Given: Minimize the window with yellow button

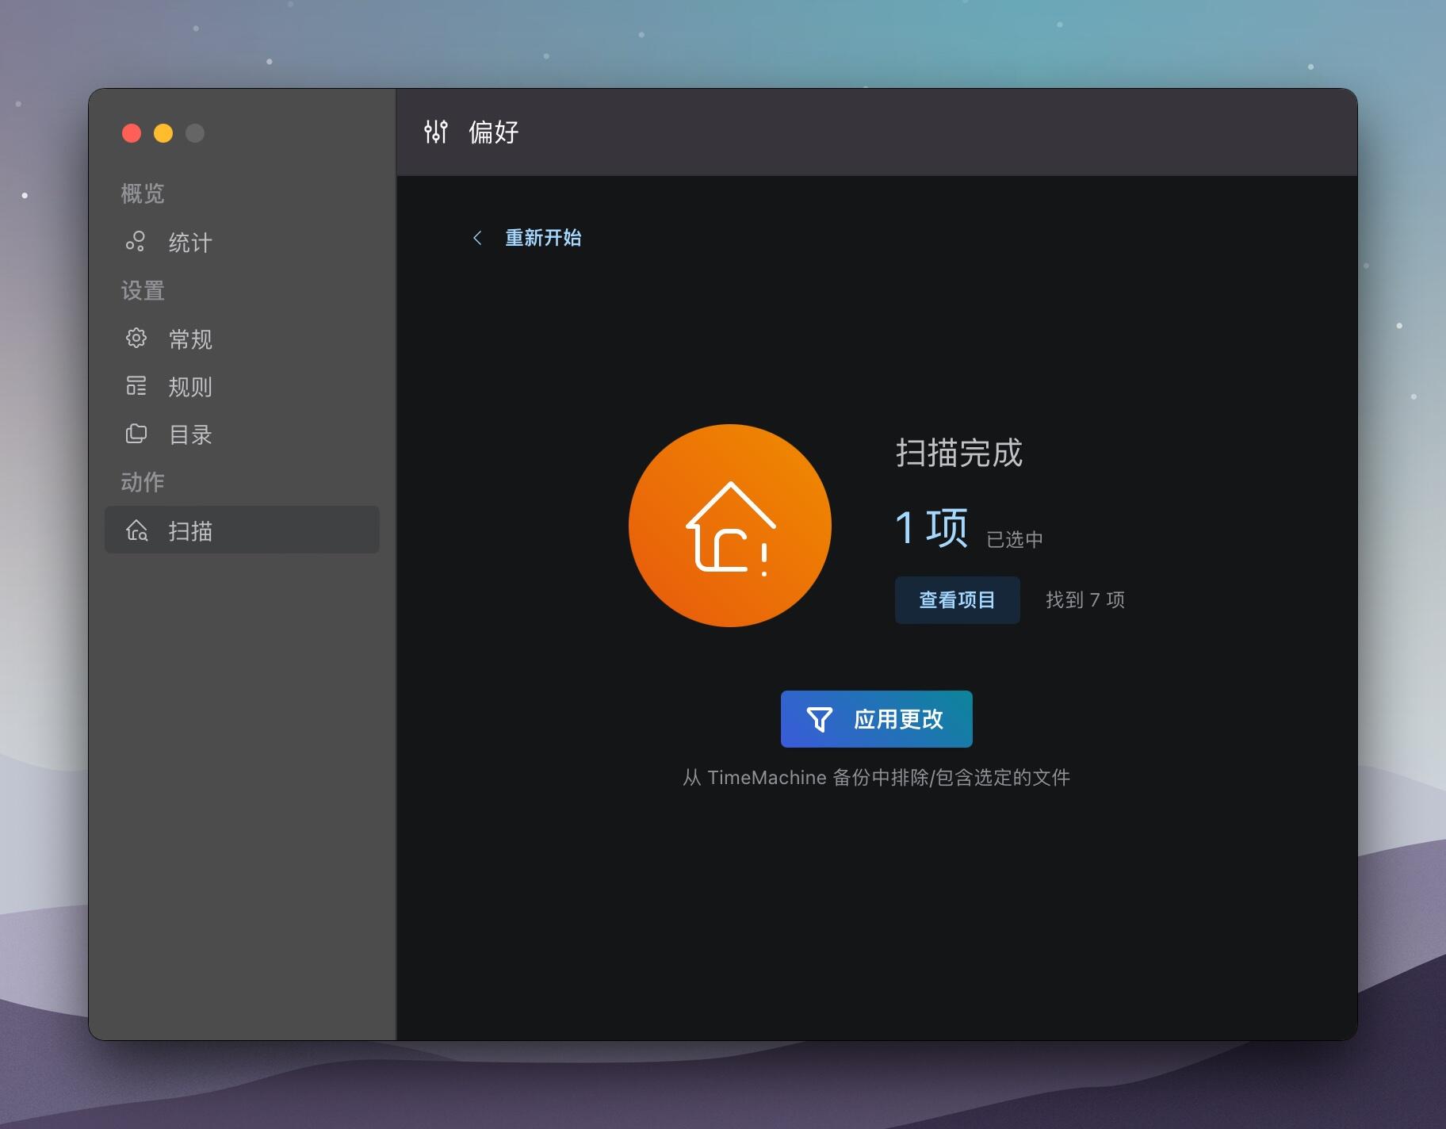Looking at the screenshot, I should [163, 133].
